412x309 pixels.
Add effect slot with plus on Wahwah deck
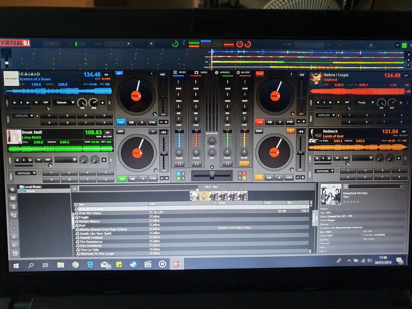pyautogui.click(x=103, y=103)
